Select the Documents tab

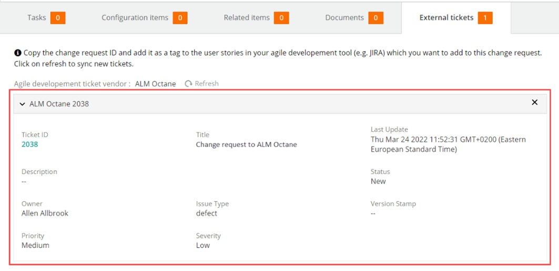click(344, 18)
